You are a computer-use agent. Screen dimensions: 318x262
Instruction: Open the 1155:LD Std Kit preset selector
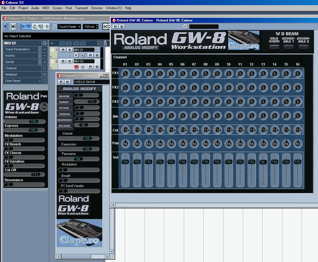pos(91,82)
